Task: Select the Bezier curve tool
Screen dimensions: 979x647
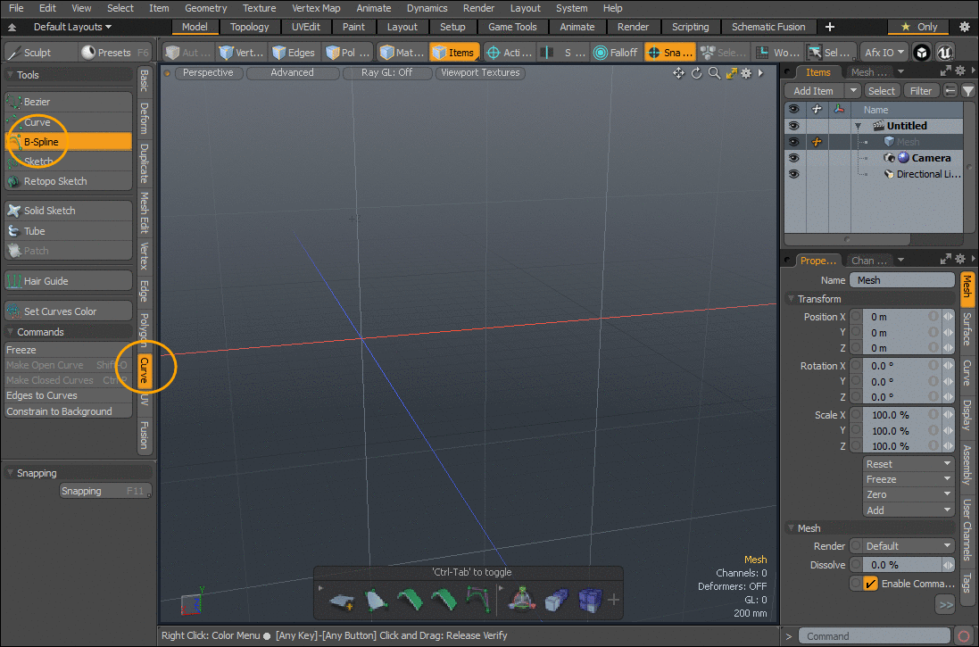Action: 68,102
